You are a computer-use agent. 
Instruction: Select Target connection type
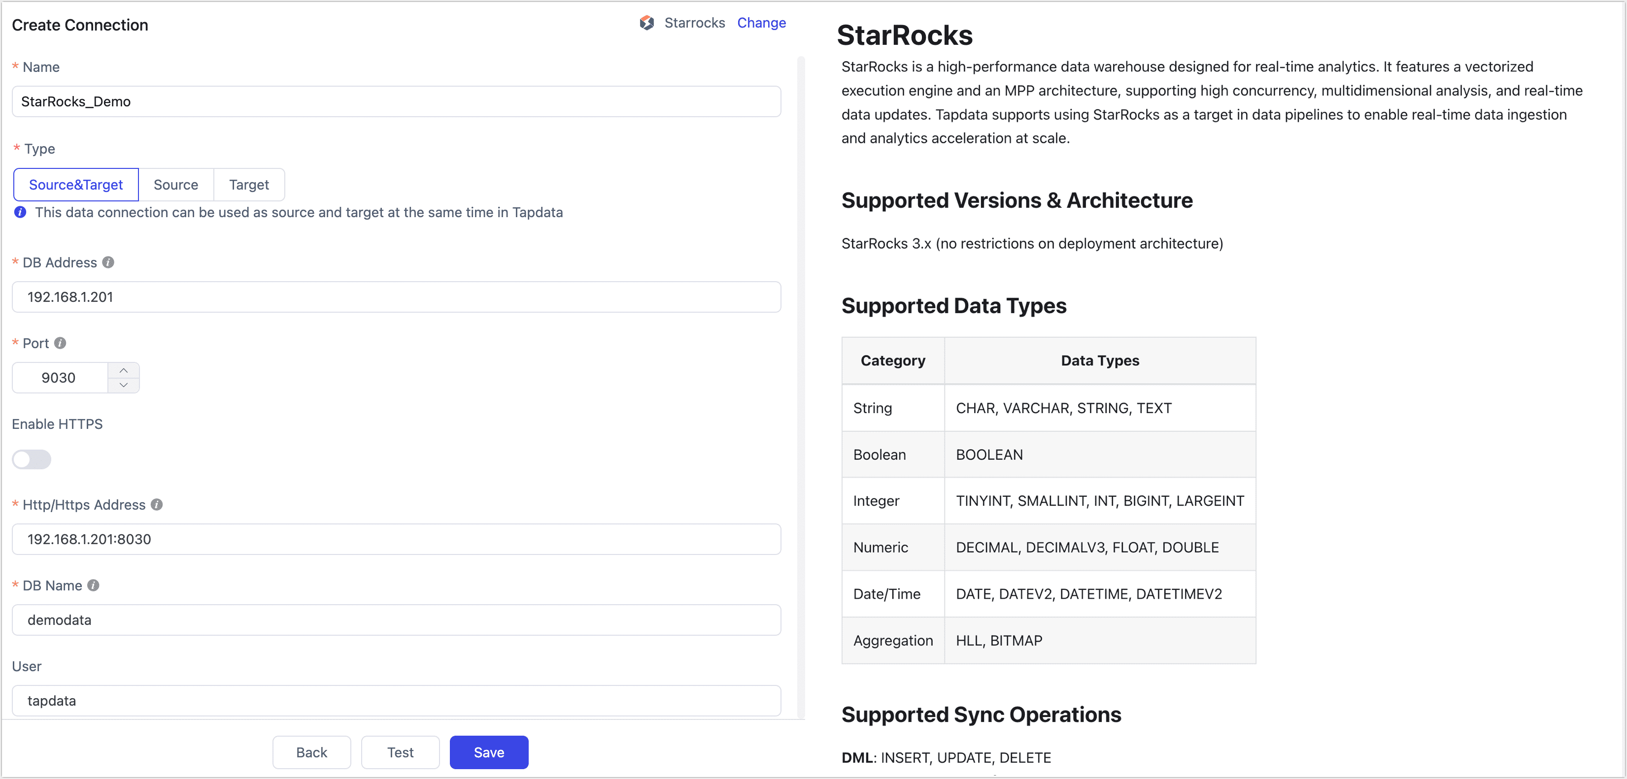click(x=249, y=184)
